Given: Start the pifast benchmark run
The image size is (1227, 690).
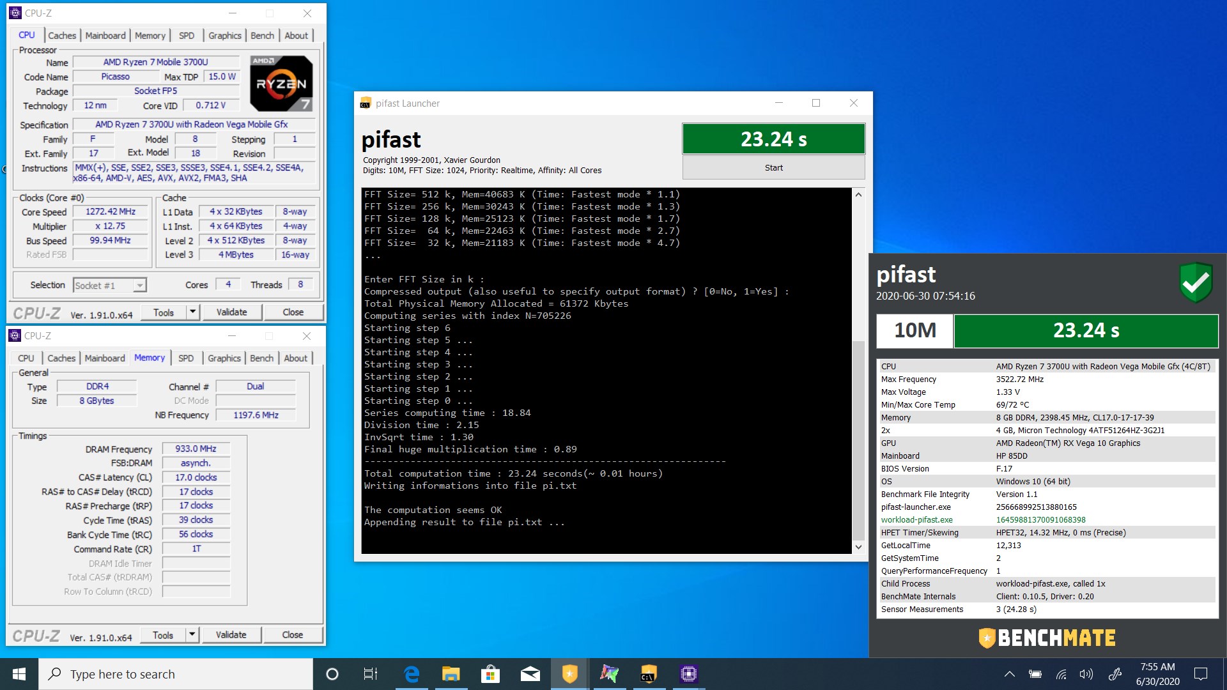Looking at the screenshot, I should [x=773, y=168].
